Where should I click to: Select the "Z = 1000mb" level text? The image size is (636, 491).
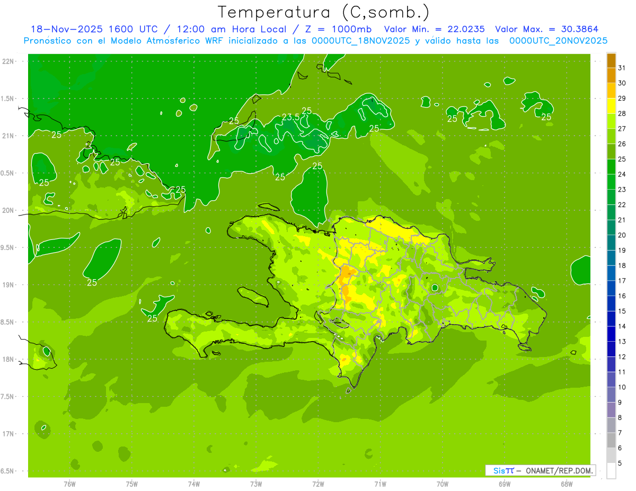339,29
